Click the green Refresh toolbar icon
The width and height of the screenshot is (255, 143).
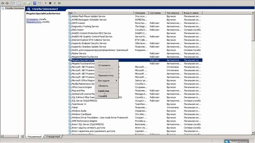tap(24, 3)
